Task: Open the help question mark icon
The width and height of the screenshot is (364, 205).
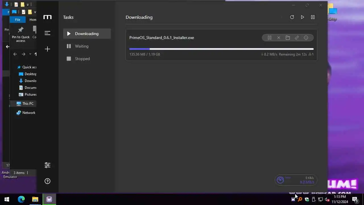Action: pos(47,181)
